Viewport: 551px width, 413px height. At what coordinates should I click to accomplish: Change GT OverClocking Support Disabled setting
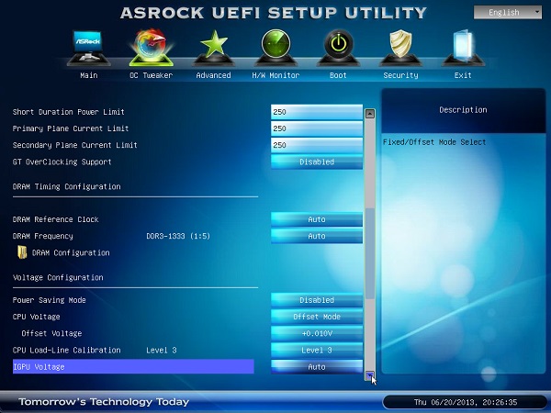(317, 162)
